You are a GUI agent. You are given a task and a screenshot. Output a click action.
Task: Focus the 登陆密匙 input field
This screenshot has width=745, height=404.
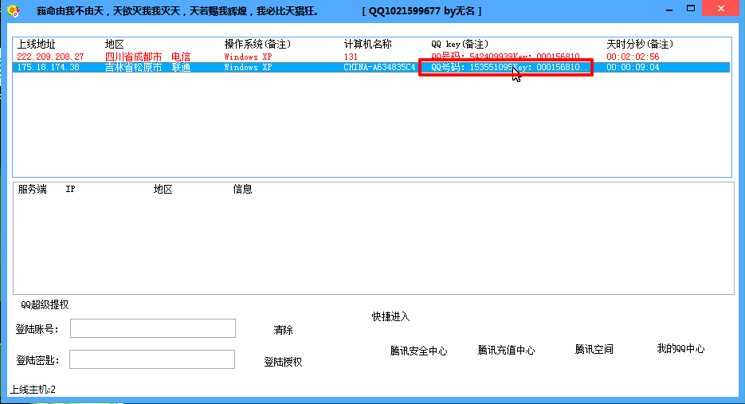pyautogui.click(x=152, y=359)
